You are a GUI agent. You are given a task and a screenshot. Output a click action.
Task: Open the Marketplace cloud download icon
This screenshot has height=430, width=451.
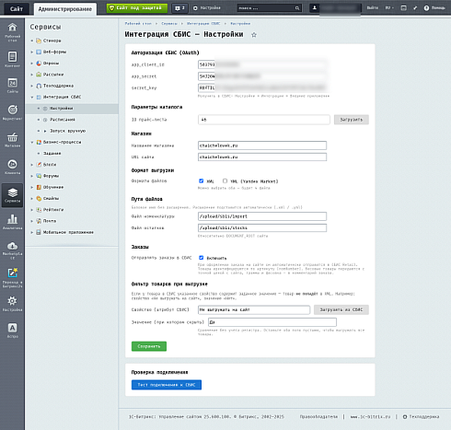tap(12, 250)
